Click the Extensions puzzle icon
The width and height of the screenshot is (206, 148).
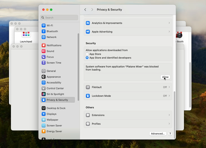pos(88,115)
